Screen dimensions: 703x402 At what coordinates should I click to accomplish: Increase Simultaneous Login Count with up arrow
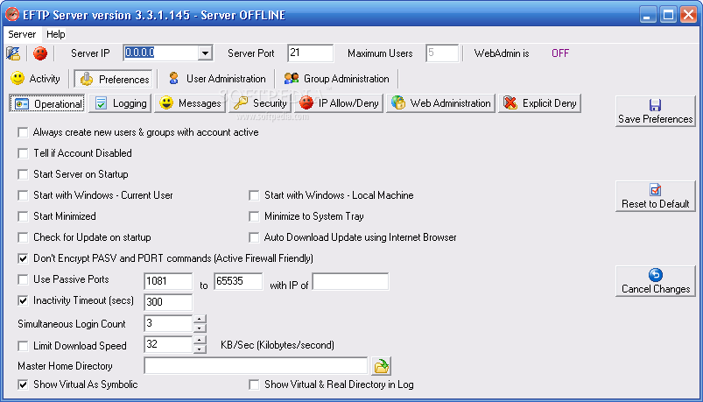pyautogui.click(x=200, y=319)
